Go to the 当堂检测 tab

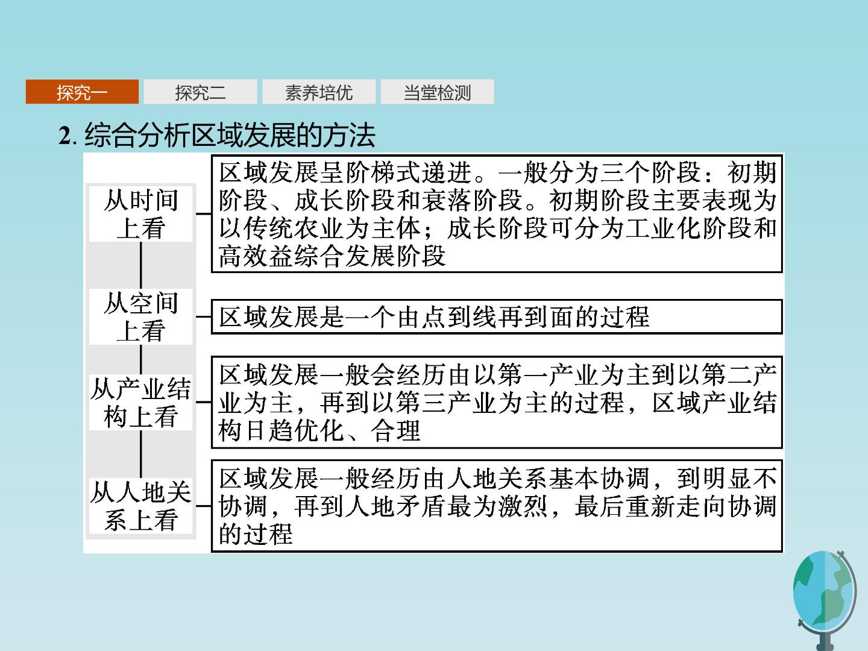click(x=437, y=92)
